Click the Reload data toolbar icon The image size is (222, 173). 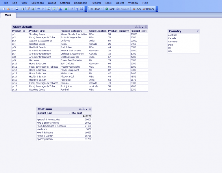(13, 9)
